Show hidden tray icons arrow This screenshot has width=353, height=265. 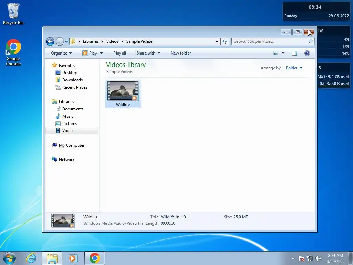(293, 258)
